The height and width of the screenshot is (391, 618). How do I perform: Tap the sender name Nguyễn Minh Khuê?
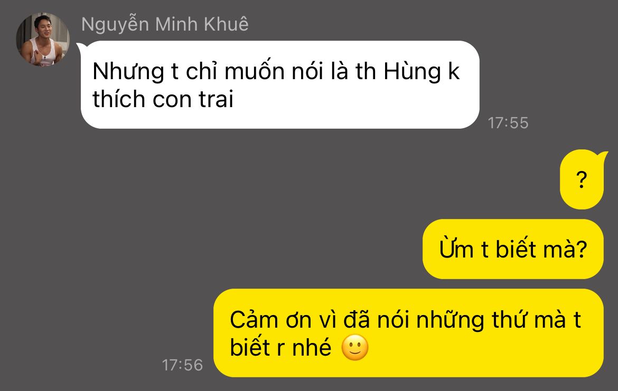(x=165, y=24)
